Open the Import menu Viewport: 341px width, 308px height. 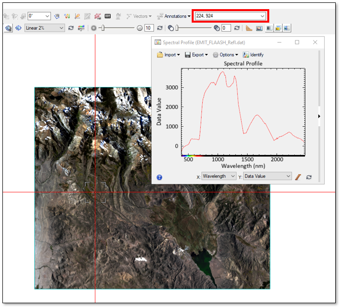point(169,55)
